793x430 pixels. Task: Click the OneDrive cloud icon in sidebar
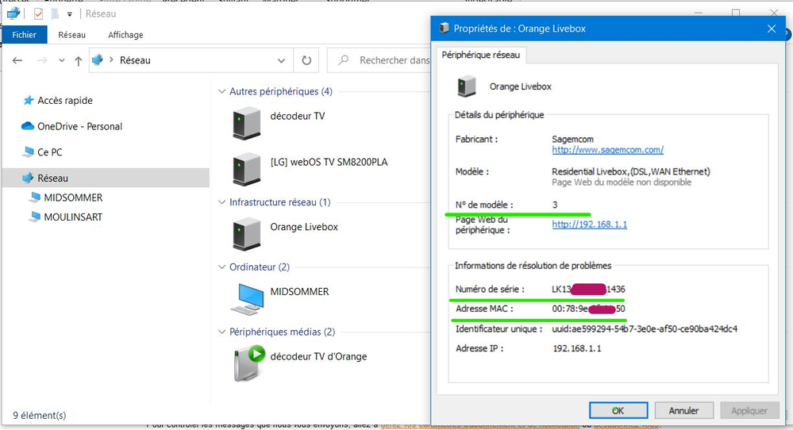[28, 126]
